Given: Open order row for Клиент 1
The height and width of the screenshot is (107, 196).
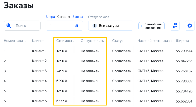Looking at the screenshot, I should coord(39,51).
